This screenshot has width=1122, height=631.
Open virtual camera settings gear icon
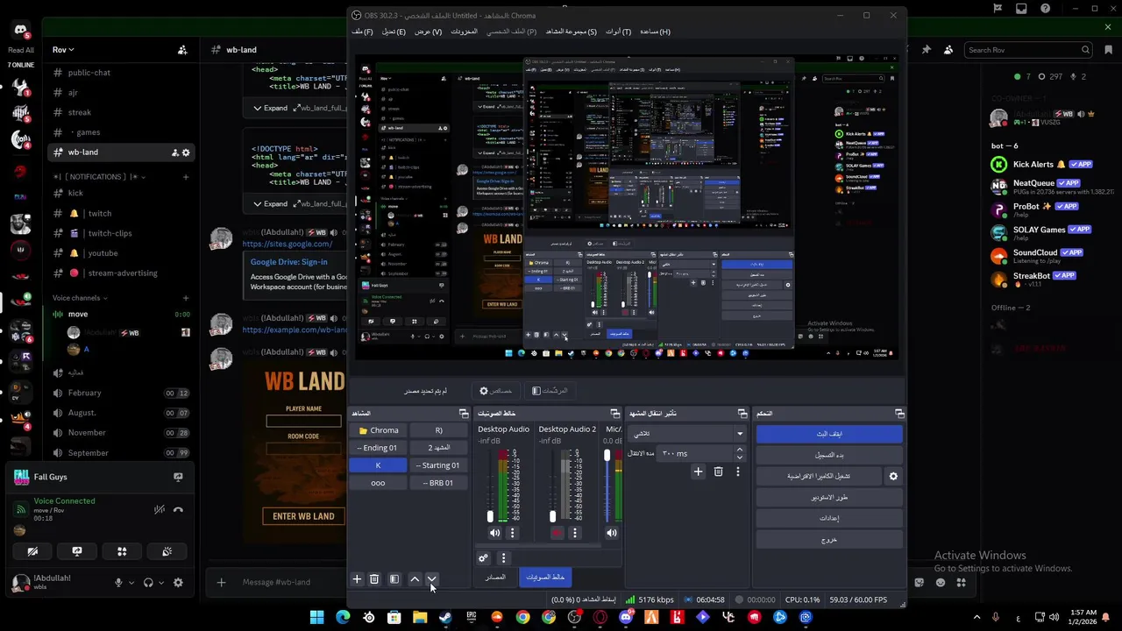coord(893,476)
